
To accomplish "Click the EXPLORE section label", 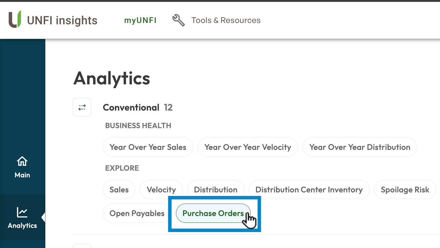I will 122,168.
